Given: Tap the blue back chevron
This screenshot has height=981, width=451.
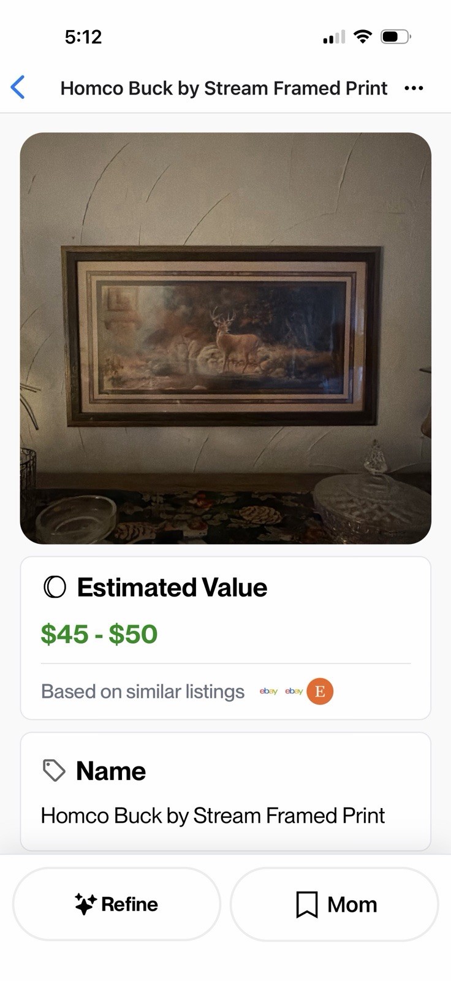Looking at the screenshot, I should point(18,88).
